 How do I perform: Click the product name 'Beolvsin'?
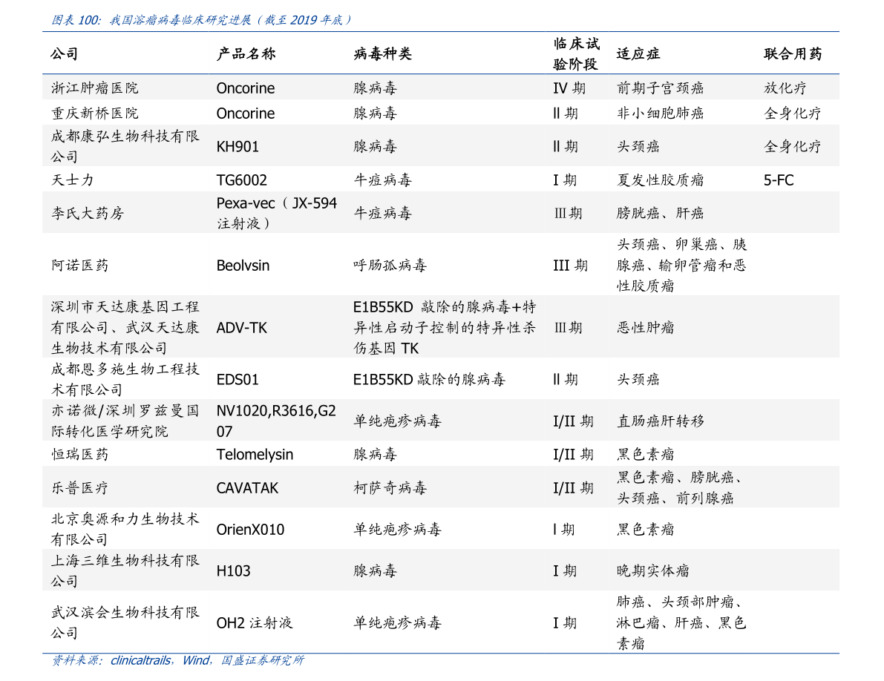243,266
